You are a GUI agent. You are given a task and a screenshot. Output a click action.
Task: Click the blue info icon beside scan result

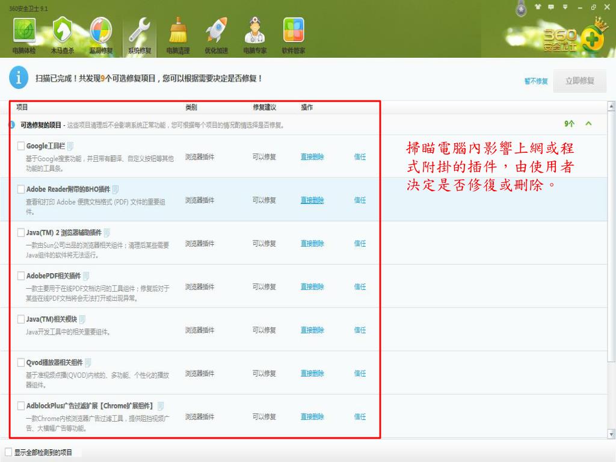pyautogui.click(x=19, y=78)
